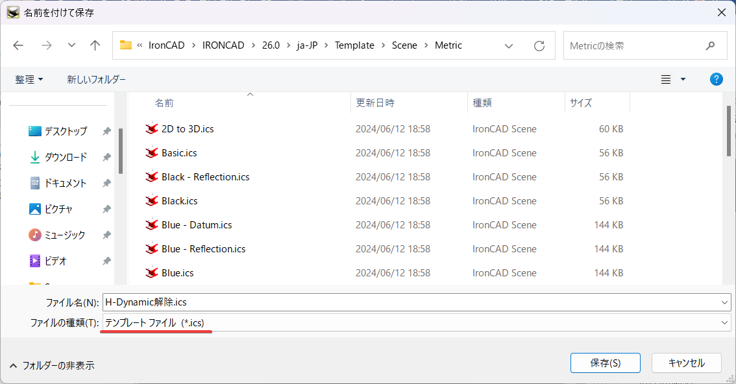Click the pin icon next to ビデオ
This screenshot has width=736, height=384.
tap(106, 261)
